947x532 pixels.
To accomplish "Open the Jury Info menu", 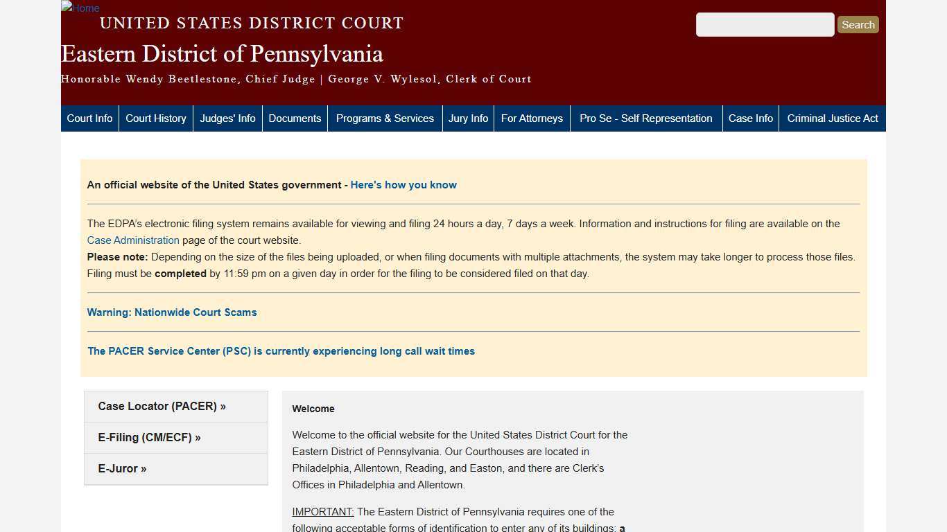I will pyautogui.click(x=468, y=118).
